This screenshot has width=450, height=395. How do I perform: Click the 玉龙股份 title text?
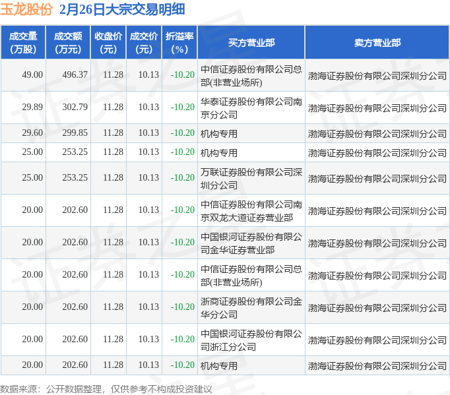26,9
